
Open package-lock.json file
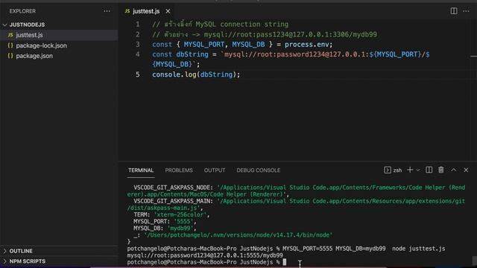click(x=42, y=45)
